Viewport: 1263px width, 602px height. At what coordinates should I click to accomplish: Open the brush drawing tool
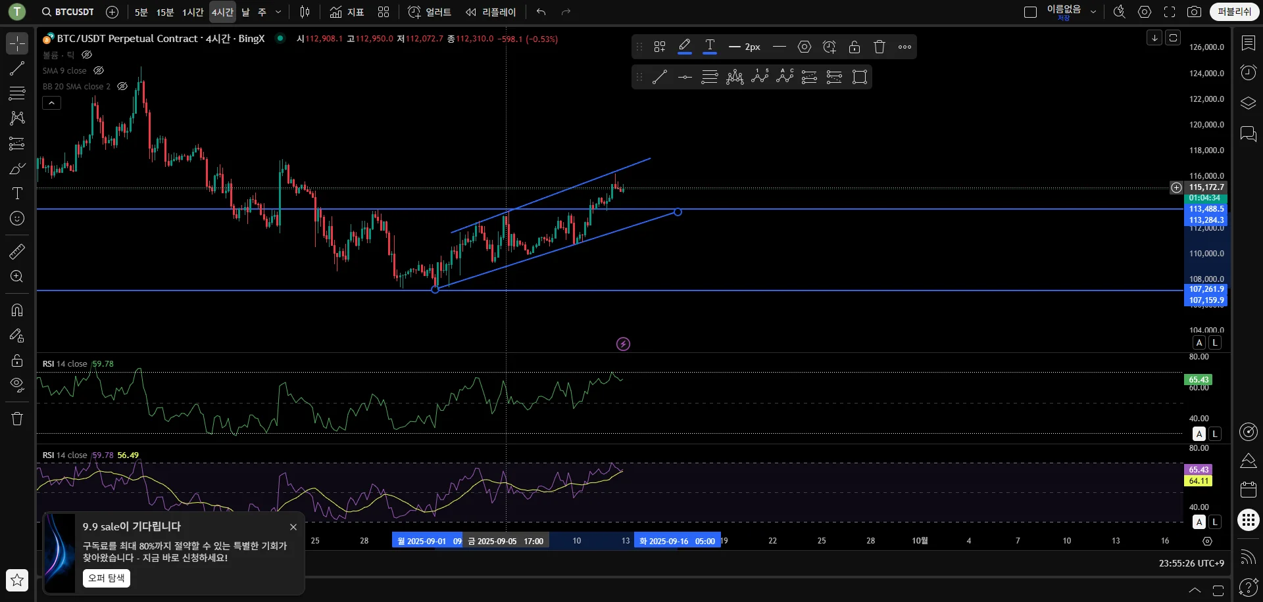17,169
